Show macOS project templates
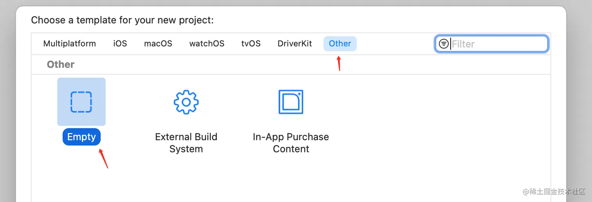Screen dimensions: 592x202 click(x=158, y=43)
